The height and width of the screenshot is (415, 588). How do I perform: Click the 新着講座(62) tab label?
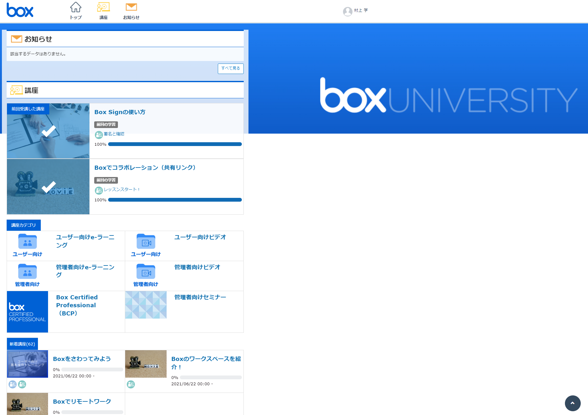point(22,344)
